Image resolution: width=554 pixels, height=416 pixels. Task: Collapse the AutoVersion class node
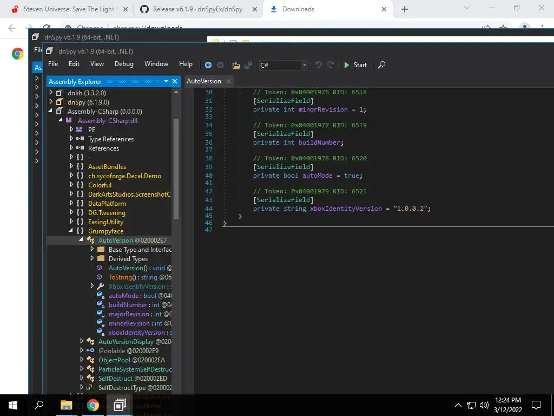[x=81, y=240]
